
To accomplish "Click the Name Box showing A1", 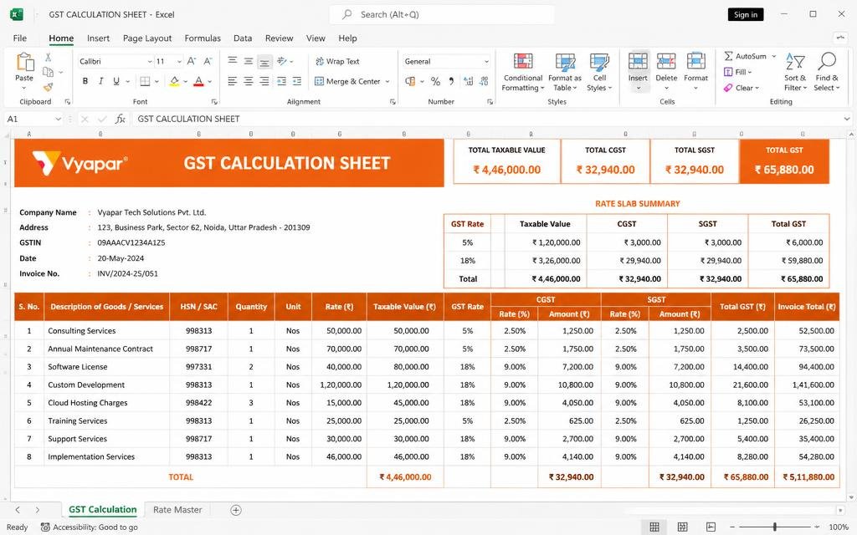I will (32, 119).
